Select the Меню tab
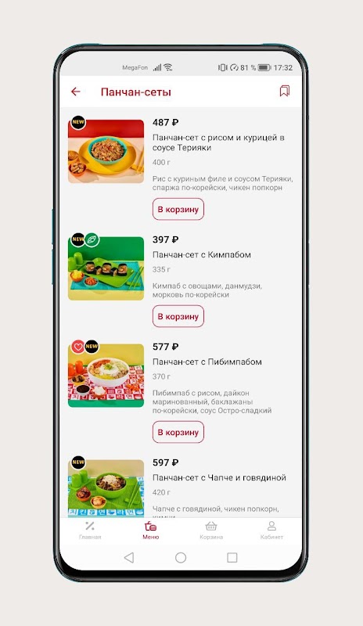This screenshot has width=363, height=626. click(150, 531)
